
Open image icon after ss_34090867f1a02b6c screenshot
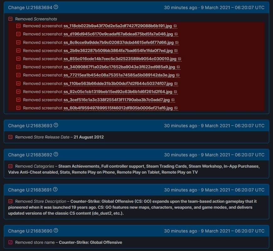point(178,67)
